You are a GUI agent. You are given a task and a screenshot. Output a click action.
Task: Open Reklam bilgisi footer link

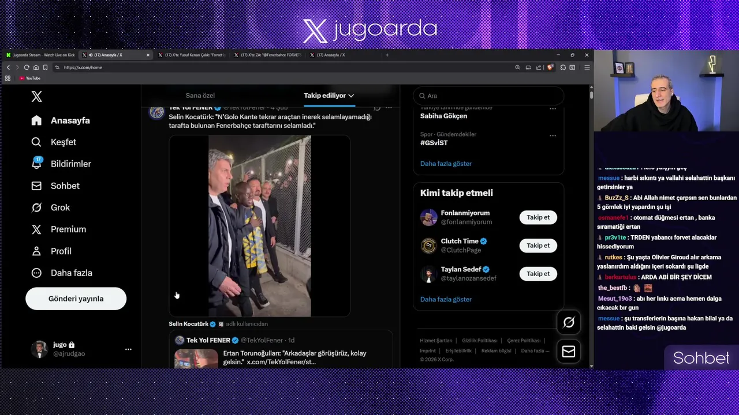(x=497, y=350)
